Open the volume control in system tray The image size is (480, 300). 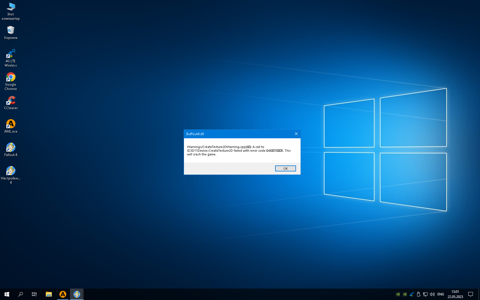coord(432,294)
